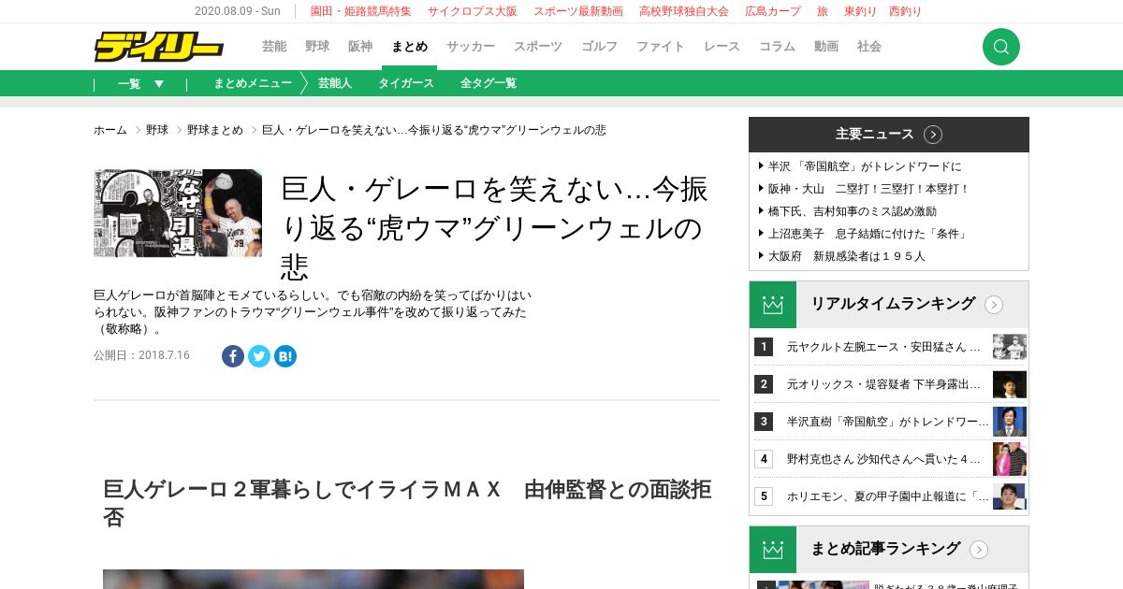This screenshot has width=1123, height=589.
Task: Click publish date 公開日：2018.7.16
Action: coord(141,355)
